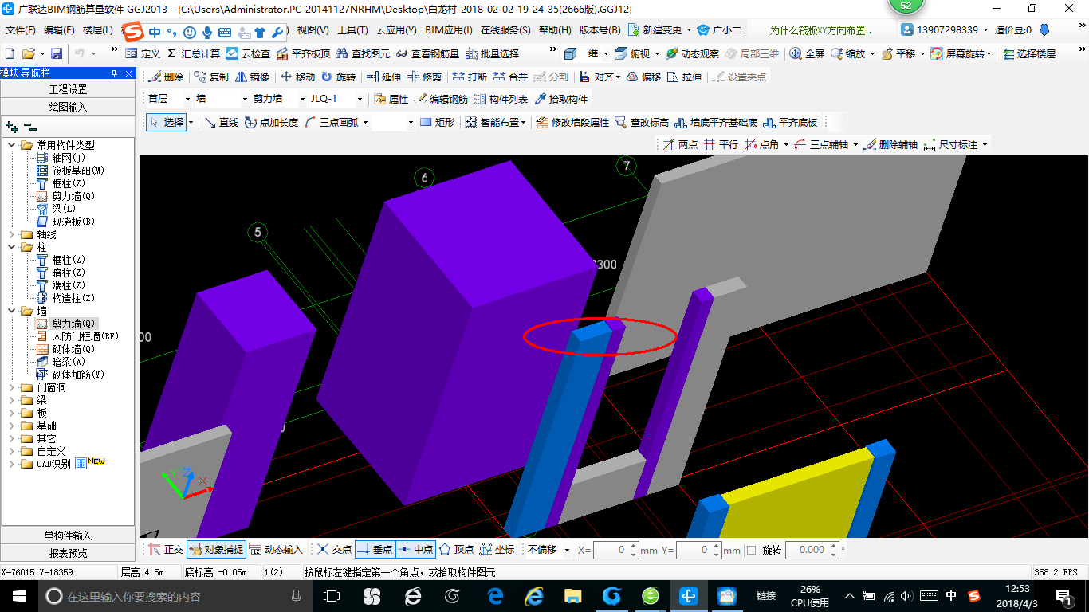This screenshot has width=1089, height=612.
Task: Select the 旋转 rotate tool
Action: tap(339, 77)
